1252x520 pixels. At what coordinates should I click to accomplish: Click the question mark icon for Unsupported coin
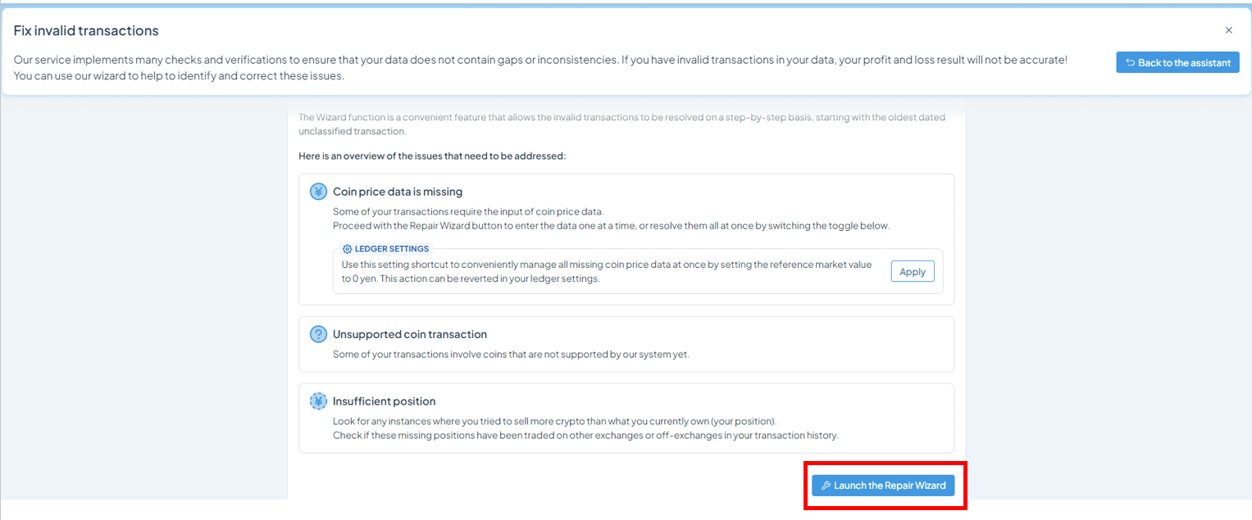(x=318, y=334)
